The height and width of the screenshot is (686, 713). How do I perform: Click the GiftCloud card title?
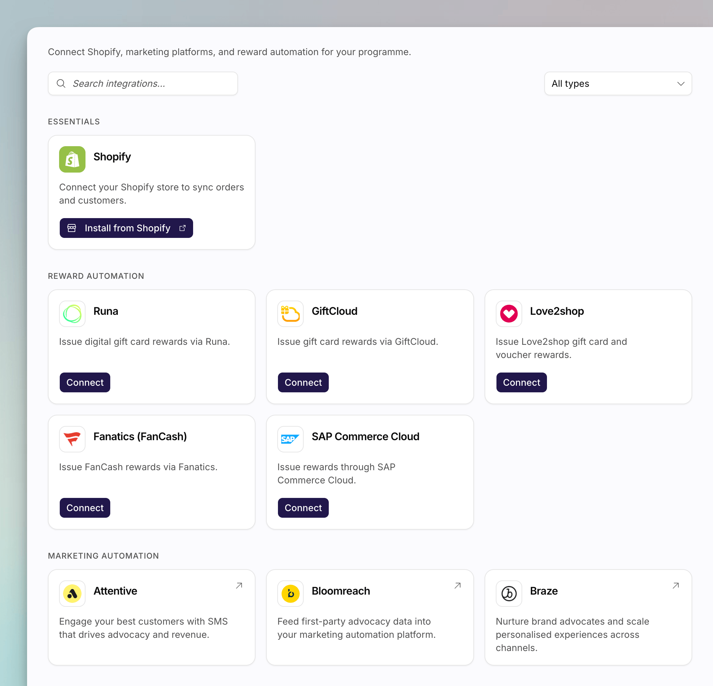click(334, 311)
